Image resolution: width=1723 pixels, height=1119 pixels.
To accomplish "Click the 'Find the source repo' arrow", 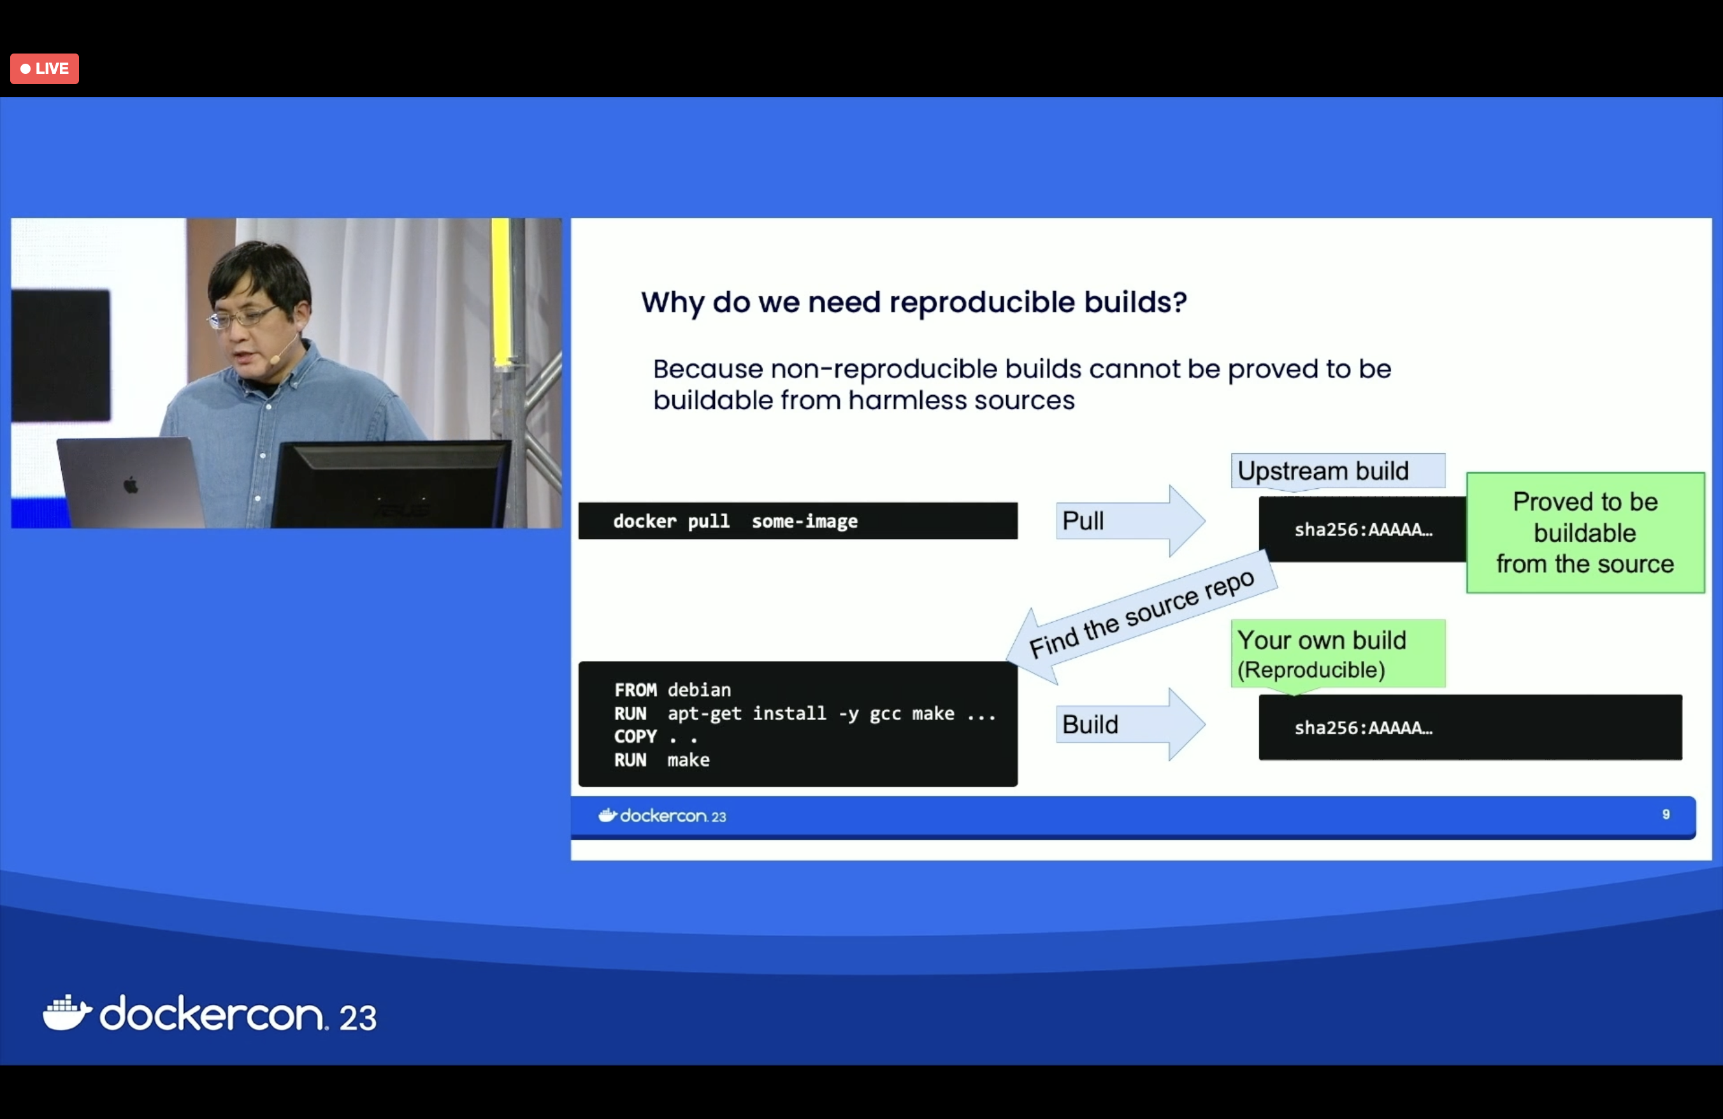I will (1142, 616).
